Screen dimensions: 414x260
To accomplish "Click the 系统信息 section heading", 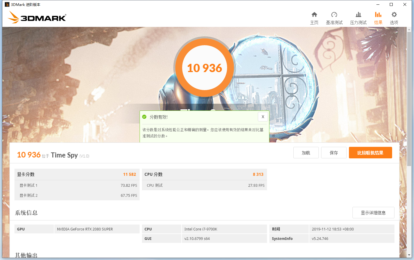I will pyautogui.click(x=26, y=213).
